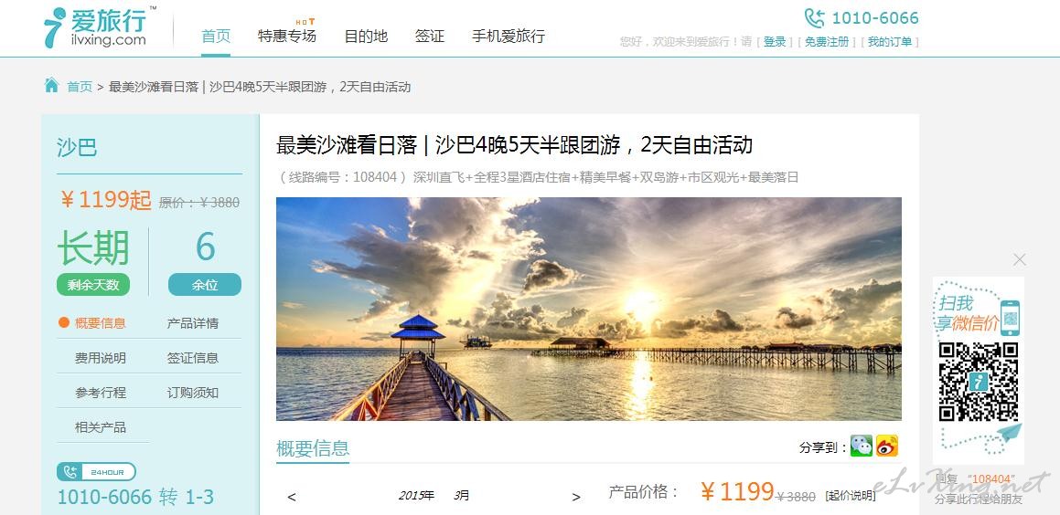This screenshot has width=1060, height=515.
Task: Click the WeChat QR code image
Action: pos(979,382)
